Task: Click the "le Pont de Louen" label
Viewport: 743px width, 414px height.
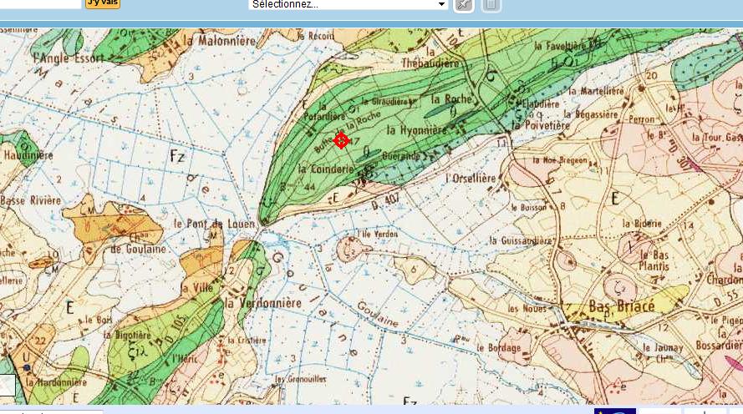Action: pos(215,224)
